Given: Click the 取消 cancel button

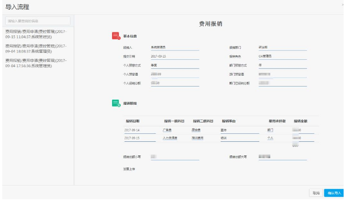Looking at the screenshot, I should tap(316, 193).
